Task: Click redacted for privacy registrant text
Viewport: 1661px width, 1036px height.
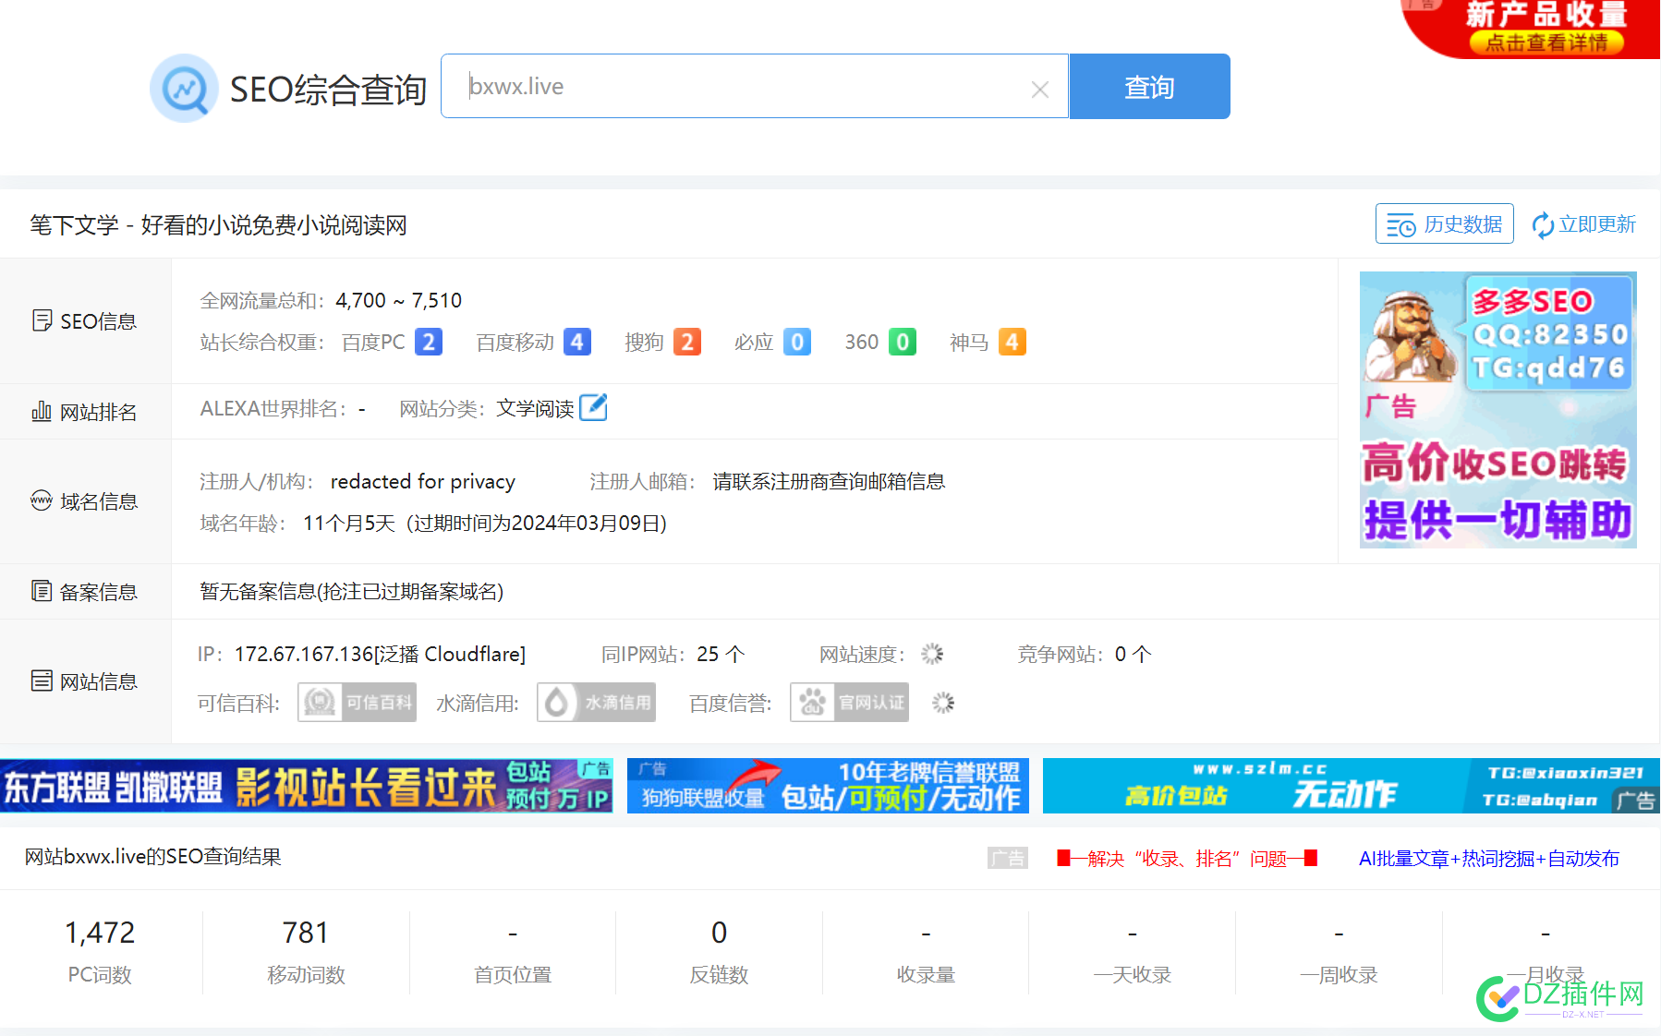Action: tap(423, 481)
